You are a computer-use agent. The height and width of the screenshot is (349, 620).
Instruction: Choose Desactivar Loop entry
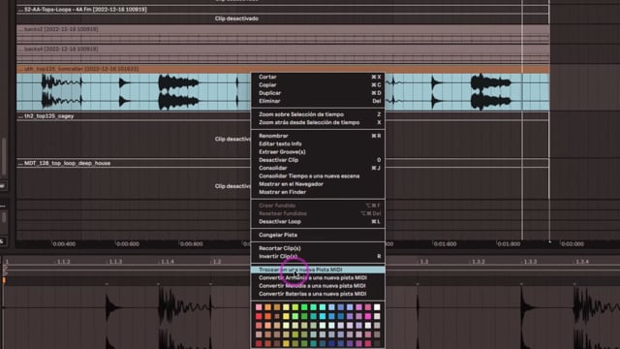click(x=318, y=222)
